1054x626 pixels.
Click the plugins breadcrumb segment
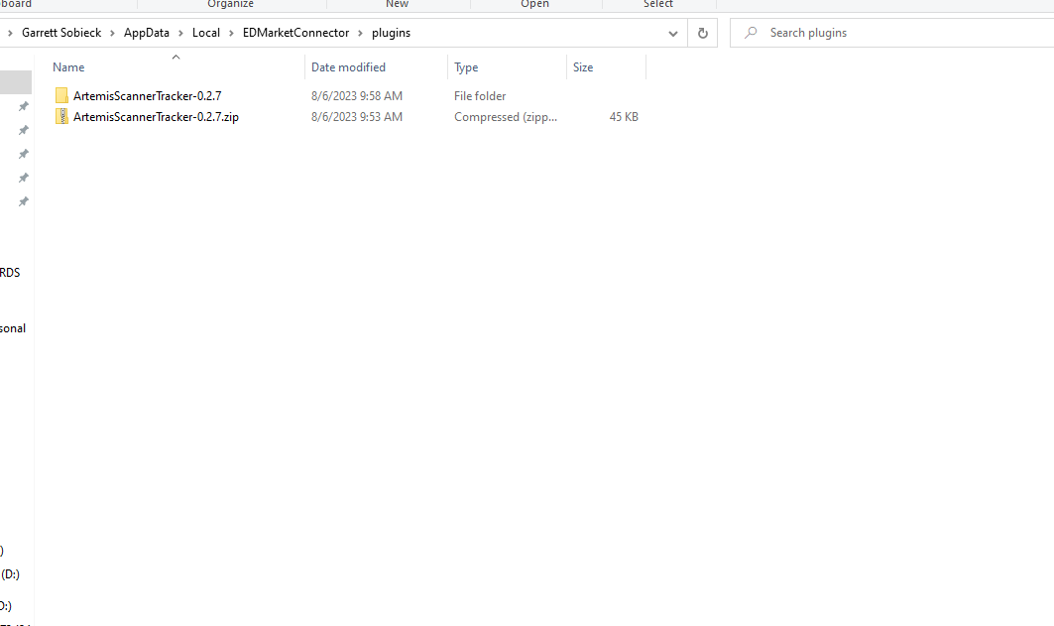[x=392, y=33]
